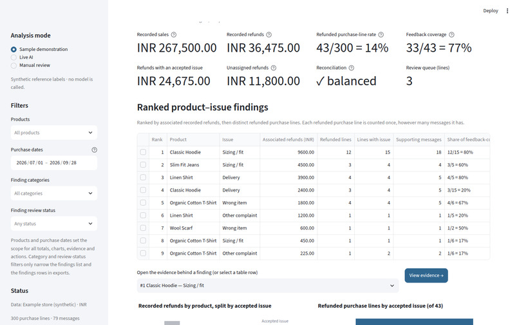The height and width of the screenshot is (325, 519).
Task: Tick checkbox for rank 4 Classic Hoodie Delivery row
Action: point(143,190)
